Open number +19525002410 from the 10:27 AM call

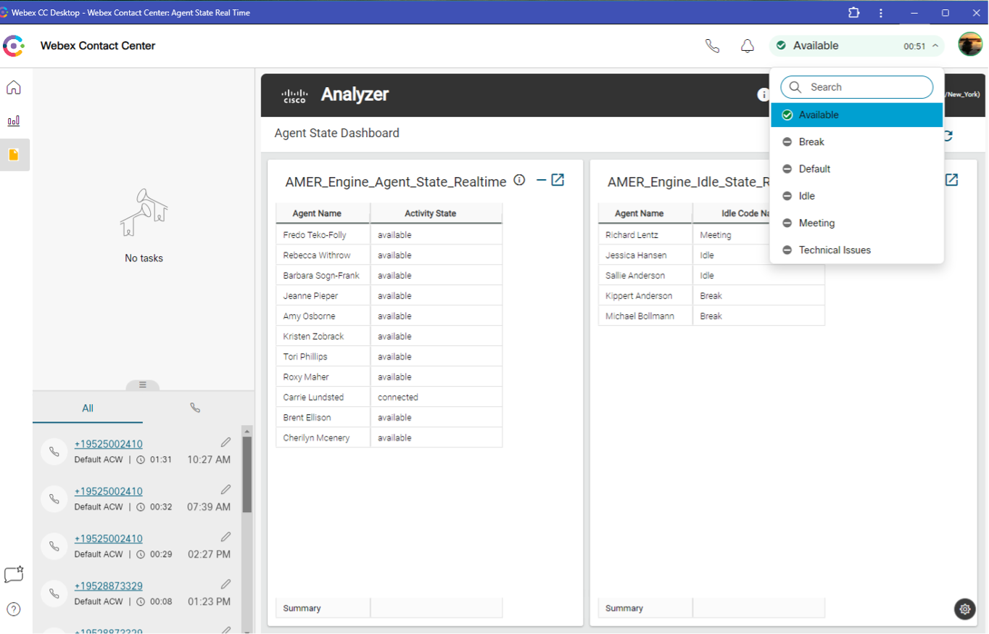point(109,444)
